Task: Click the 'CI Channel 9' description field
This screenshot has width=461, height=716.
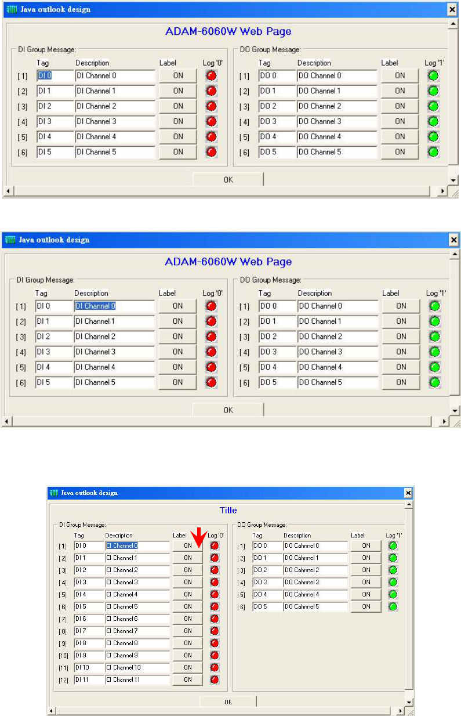Action: 137,655
